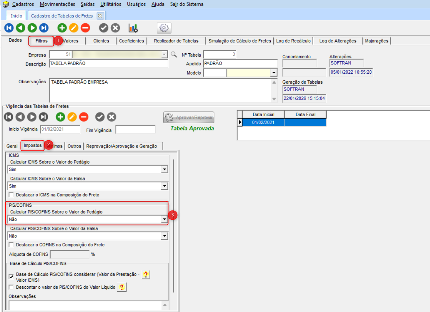Check Descontar o valor de PIS/COFINS do Valor Líquido

(x=11, y=287)
